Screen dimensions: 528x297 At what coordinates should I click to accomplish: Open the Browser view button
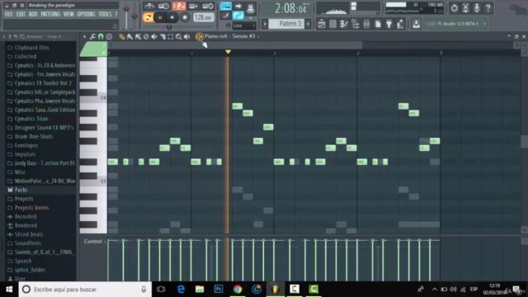click(356, 24)
